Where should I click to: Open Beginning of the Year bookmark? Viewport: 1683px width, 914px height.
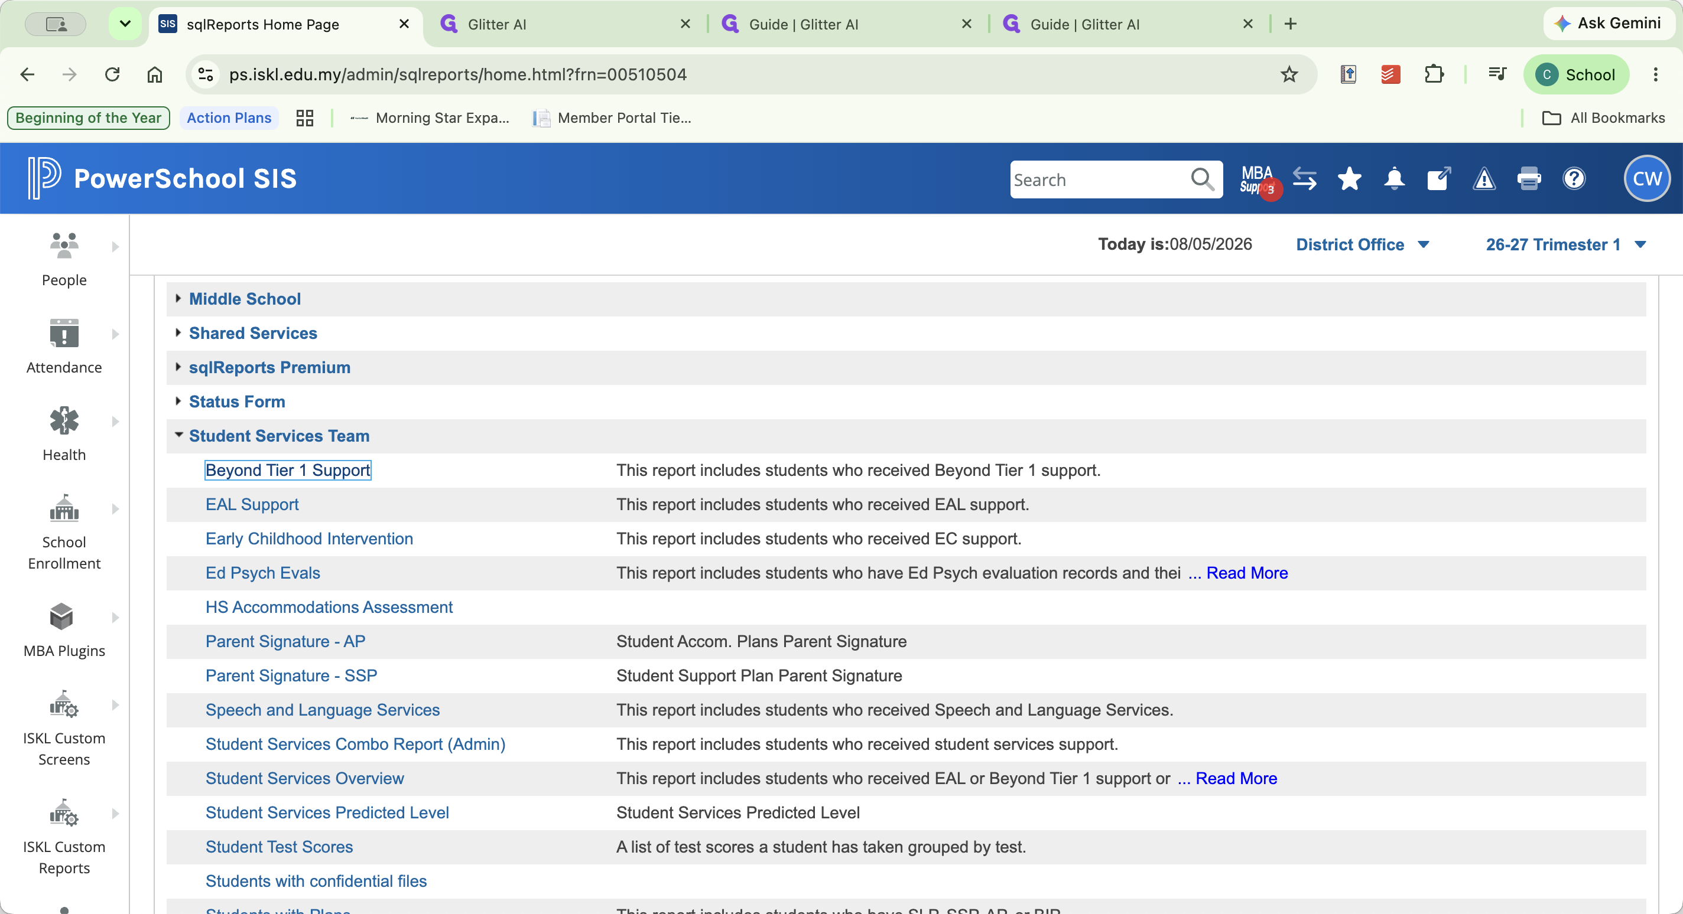tap(88, 118)
